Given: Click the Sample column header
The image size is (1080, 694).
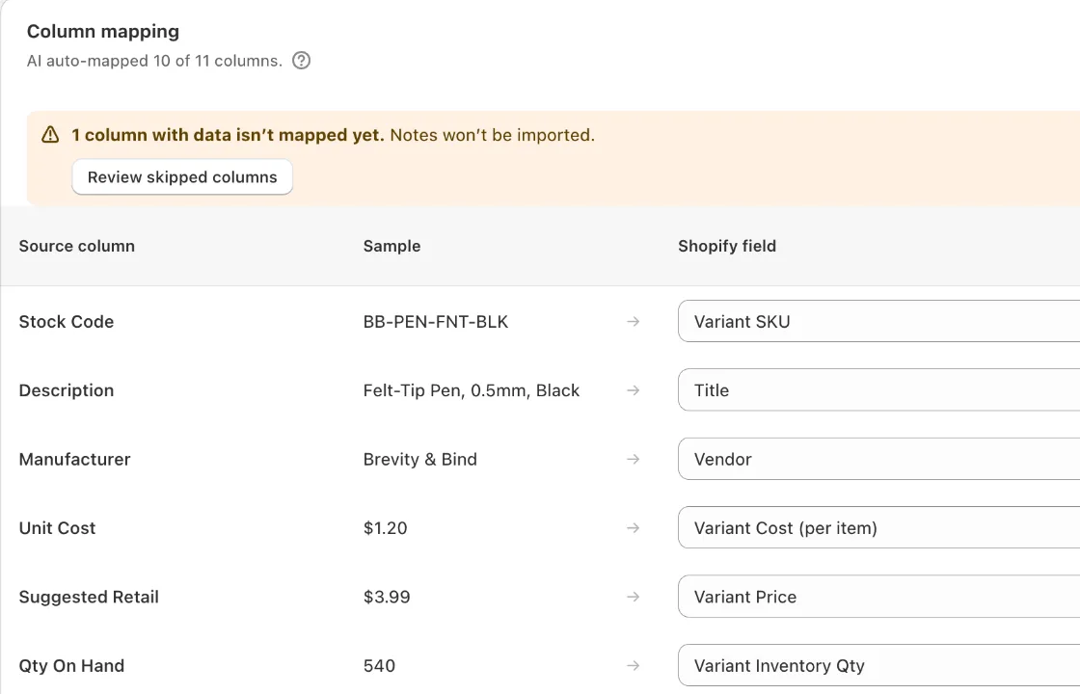Looking at the screenshot, I should [391, 247].
